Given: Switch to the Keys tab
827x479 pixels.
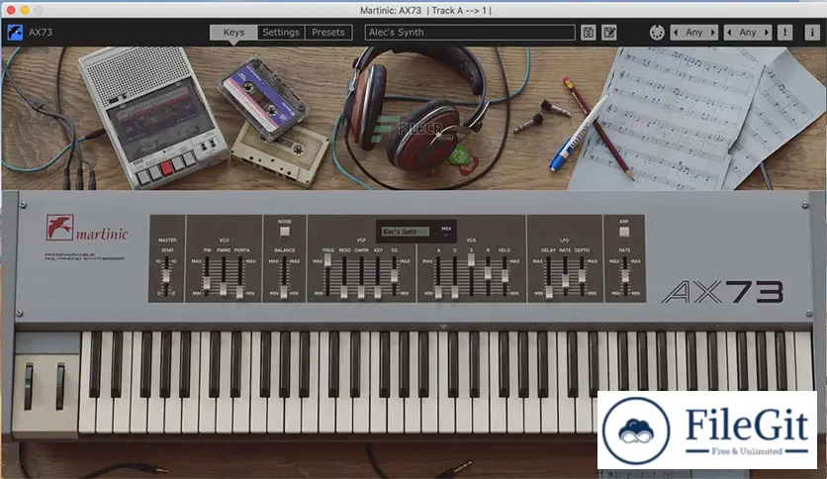Looking at the screenshot, I should (x=233, y=33).
